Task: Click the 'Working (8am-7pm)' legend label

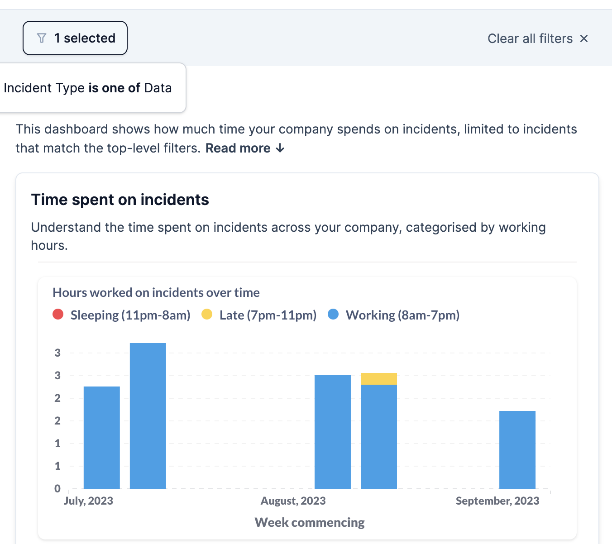Action: click(403, 315)
